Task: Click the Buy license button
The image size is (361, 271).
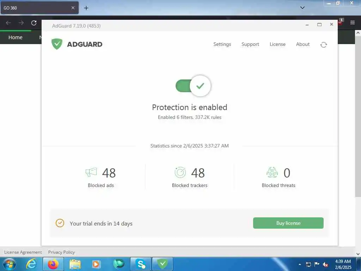Action: coord(288,223)
